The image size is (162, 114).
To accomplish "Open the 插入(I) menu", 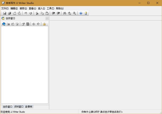I will (41, 8).
